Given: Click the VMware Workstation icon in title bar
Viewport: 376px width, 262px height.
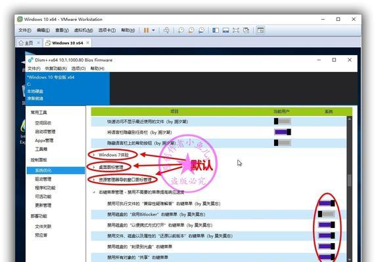Looking at the screenshot, I should [x=20, y=20].
